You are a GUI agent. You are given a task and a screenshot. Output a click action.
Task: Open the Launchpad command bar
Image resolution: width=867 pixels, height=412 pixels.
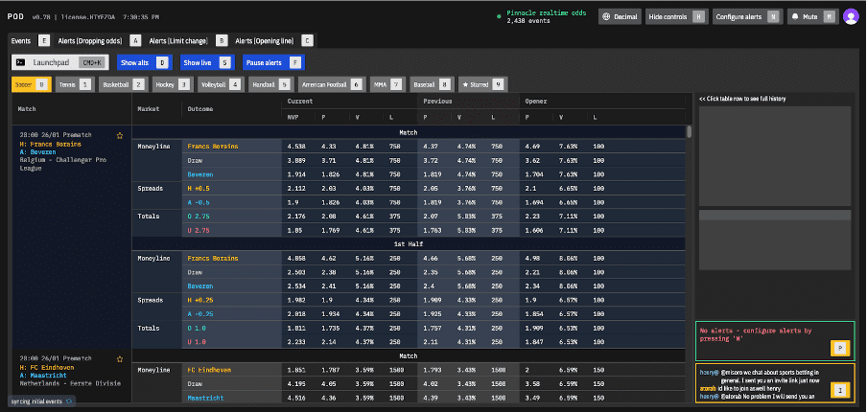(x=60, y=62)
